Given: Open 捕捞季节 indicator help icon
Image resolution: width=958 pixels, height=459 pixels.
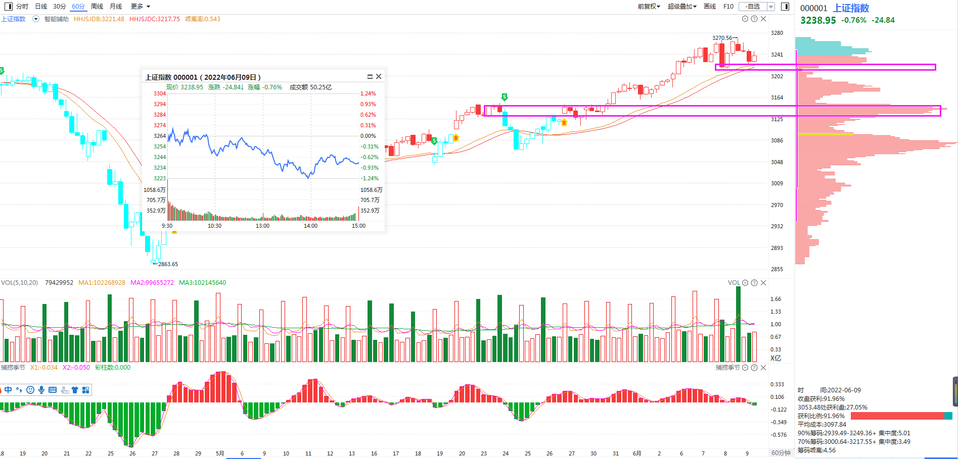Looking at the screenshot, I should (754, 368).
